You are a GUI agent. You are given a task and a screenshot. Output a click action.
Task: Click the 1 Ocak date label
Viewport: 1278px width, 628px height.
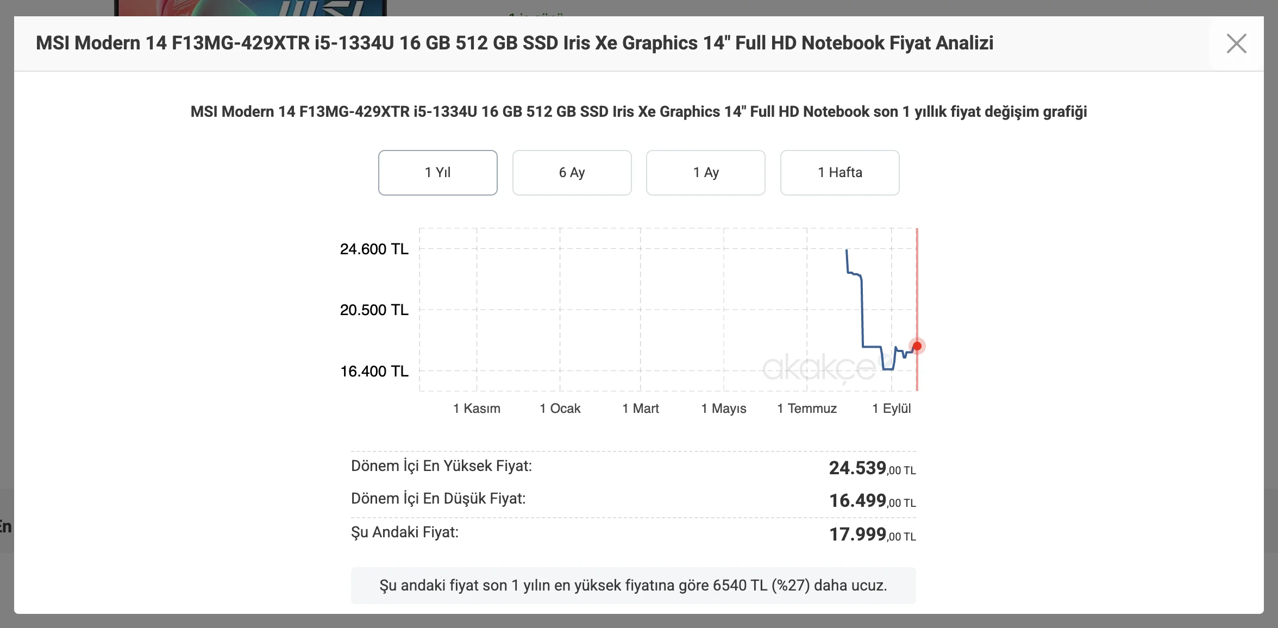point(560,409)
